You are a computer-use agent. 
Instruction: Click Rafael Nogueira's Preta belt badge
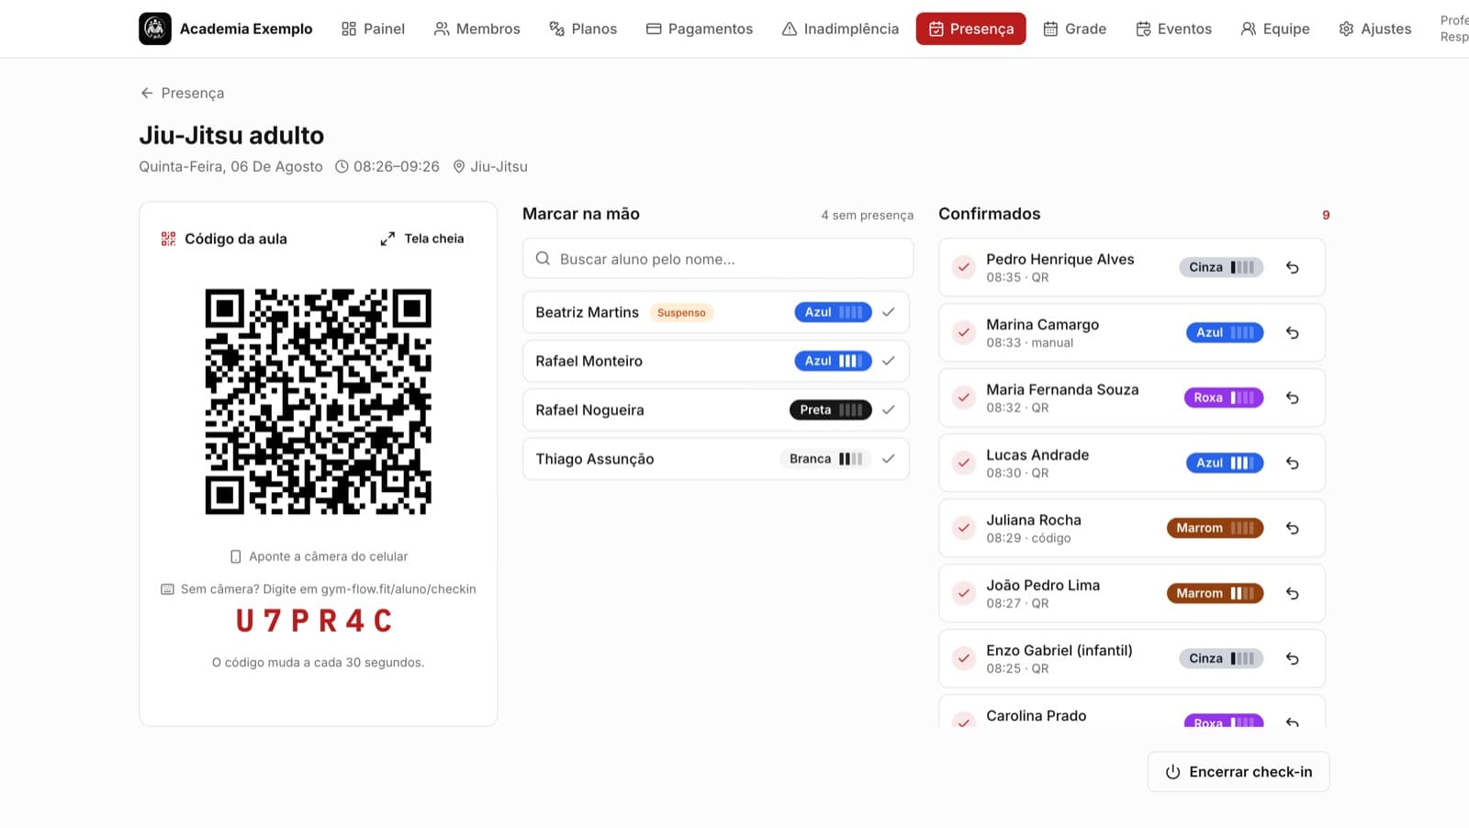coord(830,410)
